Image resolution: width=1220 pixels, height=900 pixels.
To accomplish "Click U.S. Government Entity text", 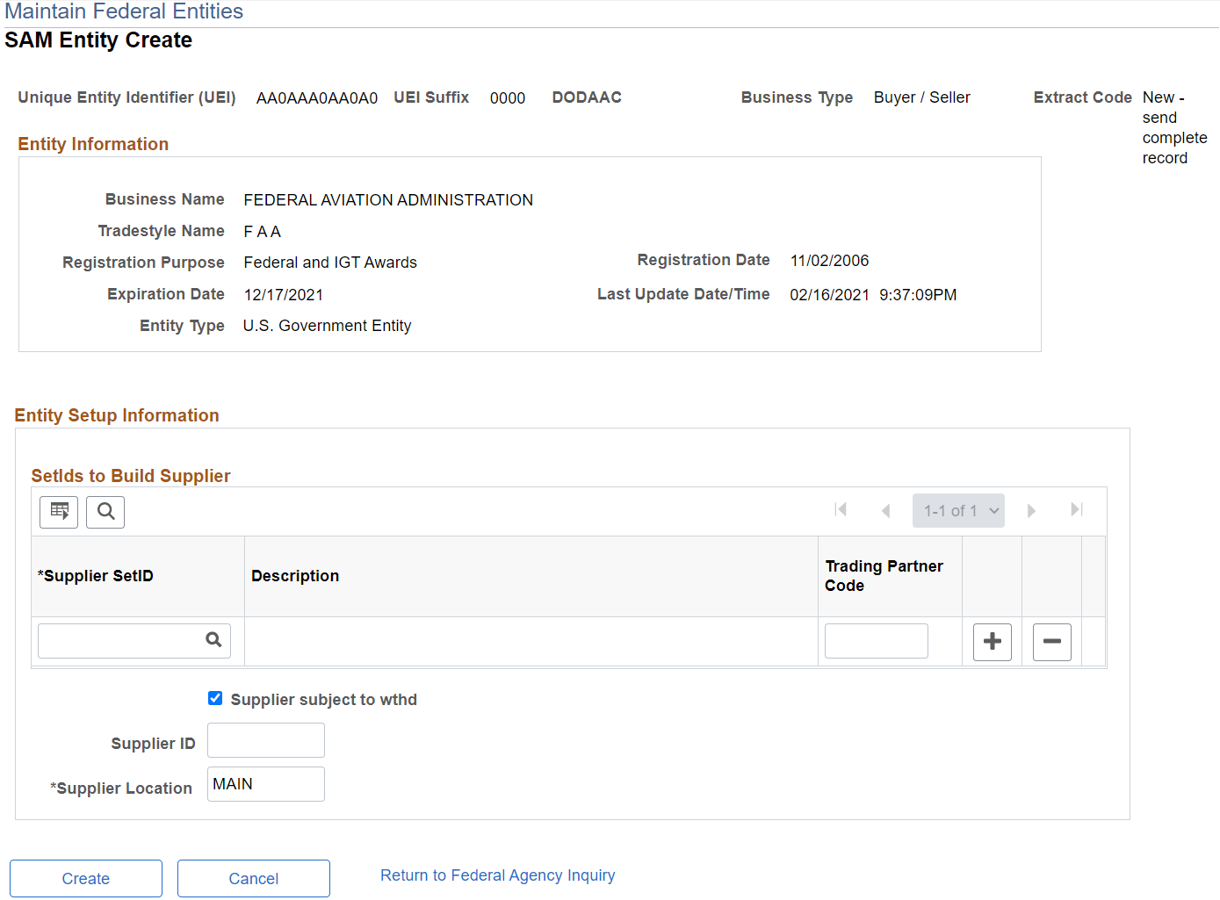I will pyautogui.click(x=328, y=326).
